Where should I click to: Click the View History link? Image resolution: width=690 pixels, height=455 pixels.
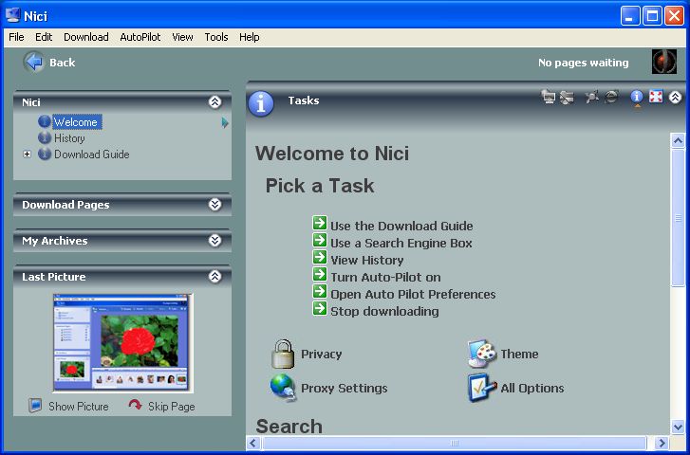(367, 261)
